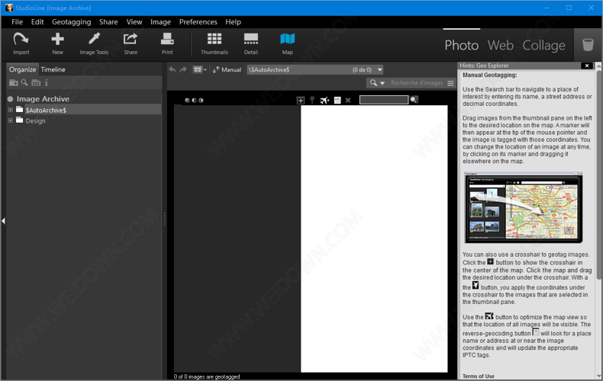Open the File menu

17,22
